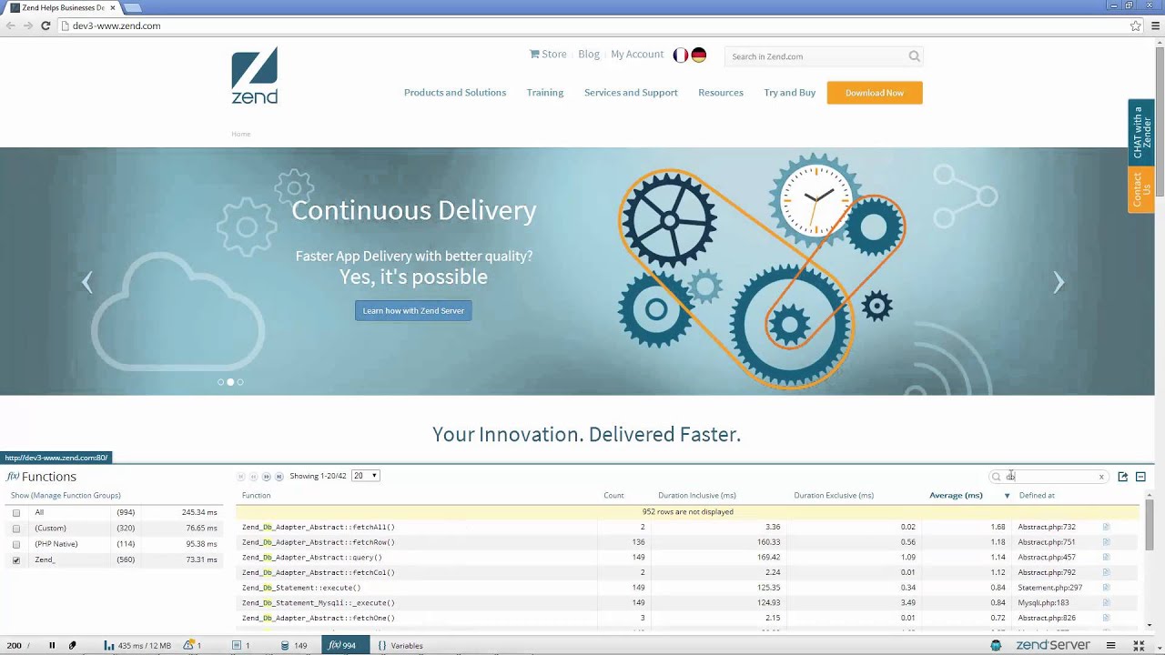
Task: Click the Z-Ray mascot icon beside Zend Server
Action: coord(997,645)
